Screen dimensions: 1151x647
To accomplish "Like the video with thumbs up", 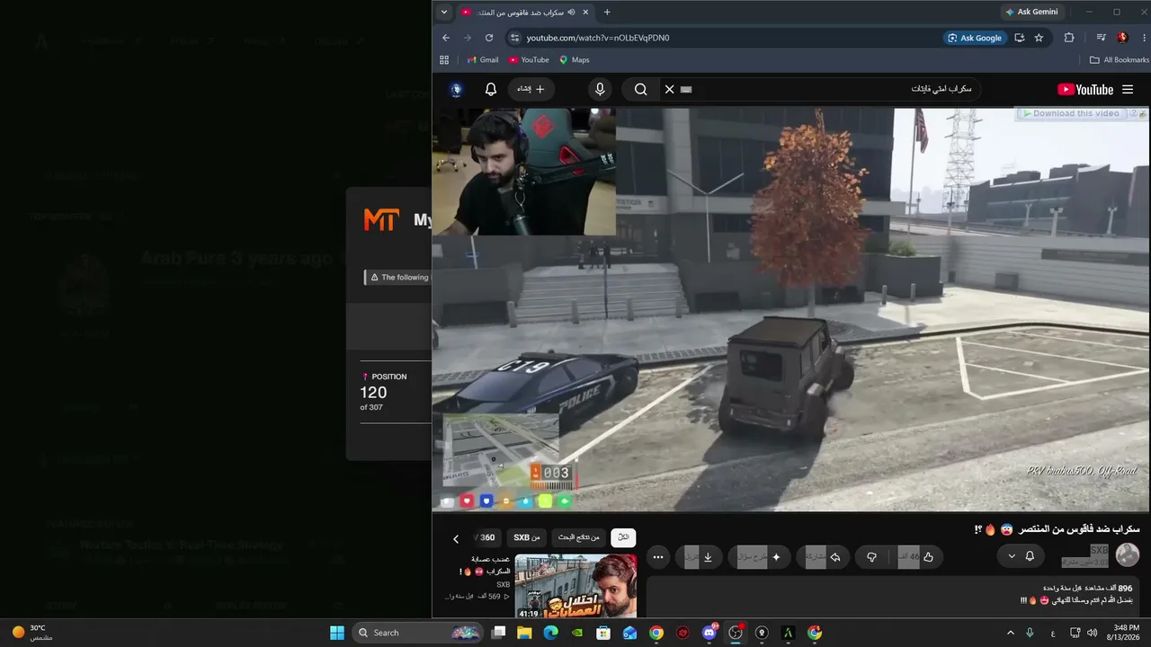I will pyautogui.click(x=928, y=557).
